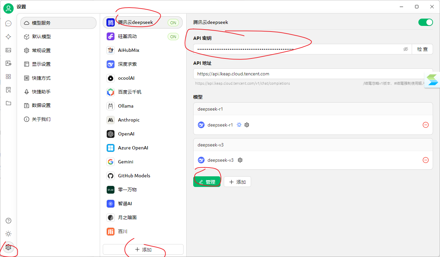This screenshot has height=257, width=440.
Task: Select the 百度云千帆 provider
Action: [x=143, y=92]
